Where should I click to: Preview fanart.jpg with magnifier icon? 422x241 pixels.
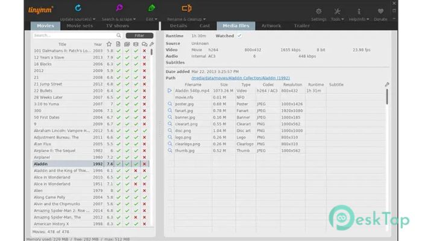pyautogui.click(x=170, y=110)
